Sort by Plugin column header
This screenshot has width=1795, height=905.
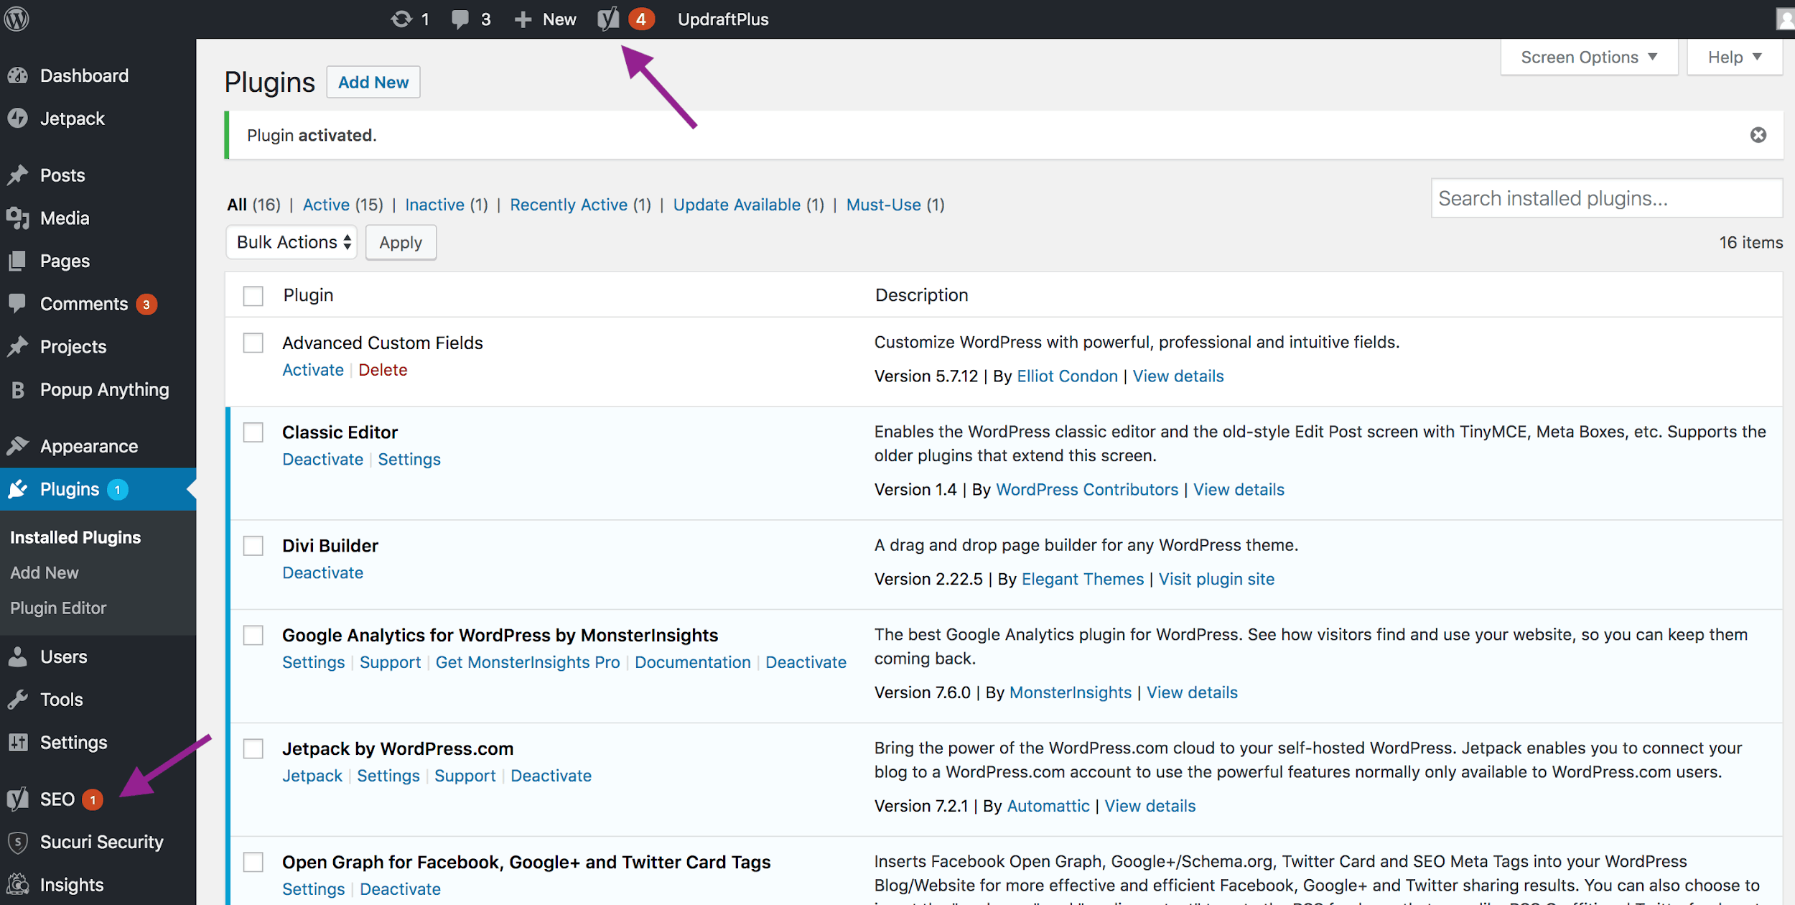308,295
